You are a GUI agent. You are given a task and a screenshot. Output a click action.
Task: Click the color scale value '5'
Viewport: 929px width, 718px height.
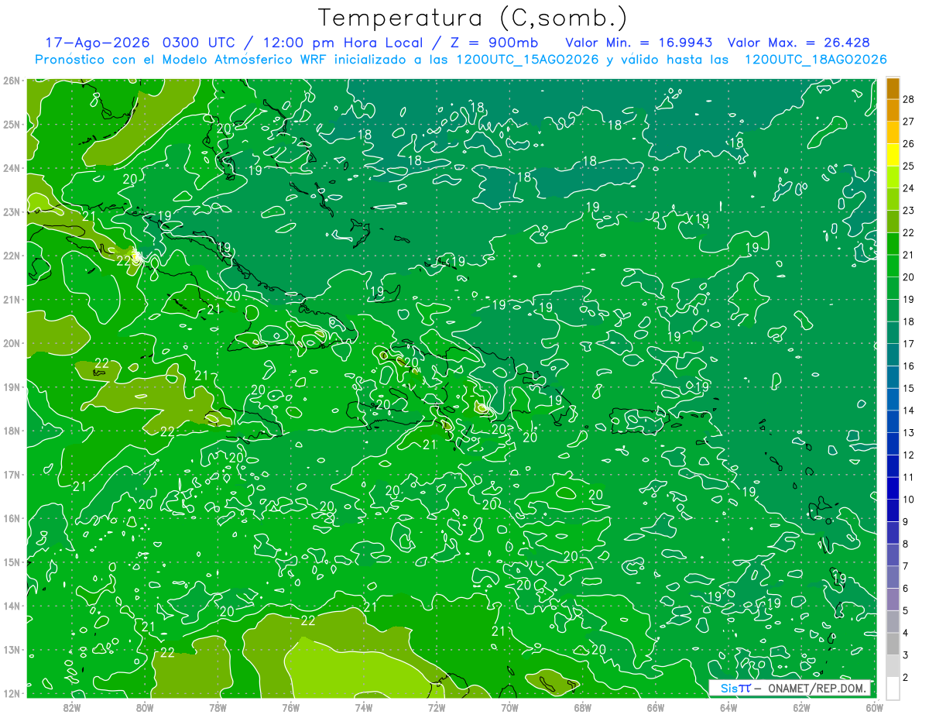pos(906,610)
